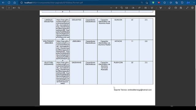The height and width of the screenshot is (110, 196).
Task: Select the PDF Highlight tool
Action: coord(160,8)
